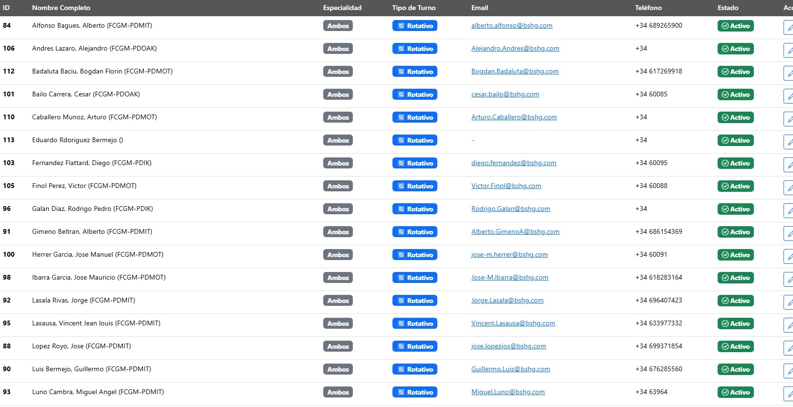Click jose-m.herrer@bshg.com email link
793x407 pixels.
[509, 255]
